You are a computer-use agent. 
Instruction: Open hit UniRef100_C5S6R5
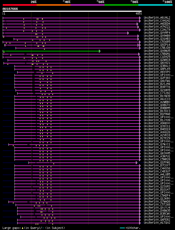[157, 42]
